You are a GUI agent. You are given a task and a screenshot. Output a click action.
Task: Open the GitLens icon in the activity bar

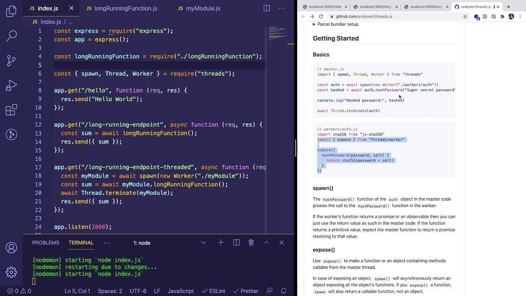[x=11, y=134]
